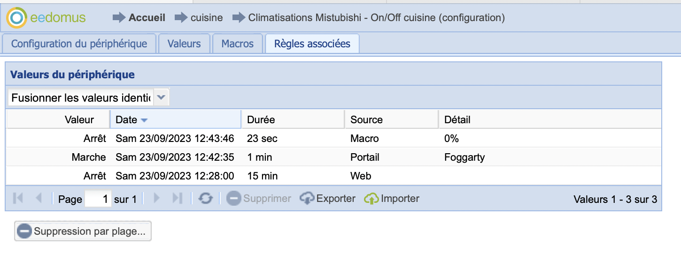
Task: Click previous page arrow icon
Action: tap(39, 199)
